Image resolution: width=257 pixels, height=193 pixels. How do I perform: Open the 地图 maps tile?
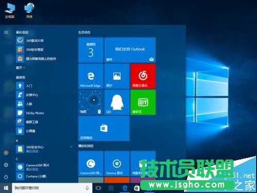pyautogui.click(x=91, y=102)
